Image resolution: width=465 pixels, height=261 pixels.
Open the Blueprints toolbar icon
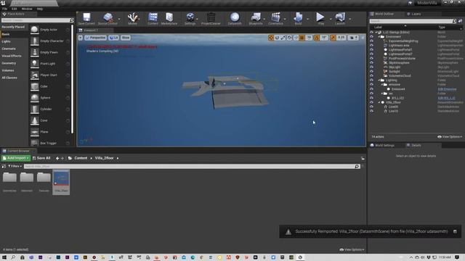(x=256, y=18)
